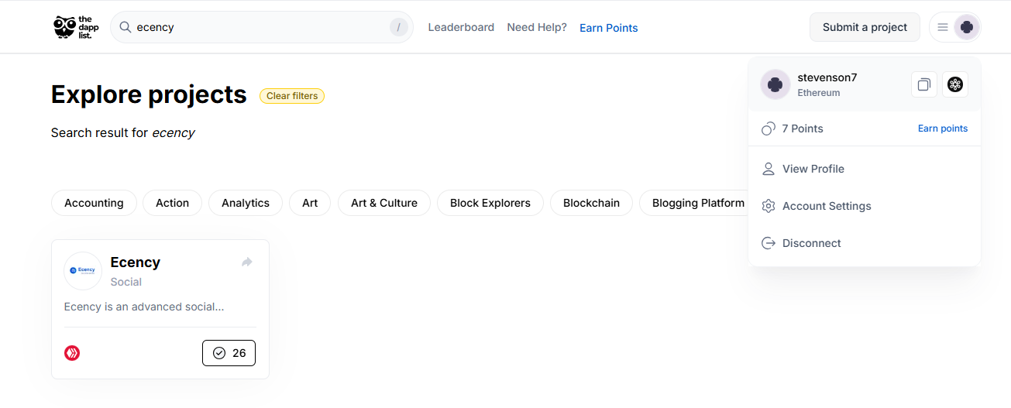
Task: Filter by Art & Culture category
Action: 384,203
